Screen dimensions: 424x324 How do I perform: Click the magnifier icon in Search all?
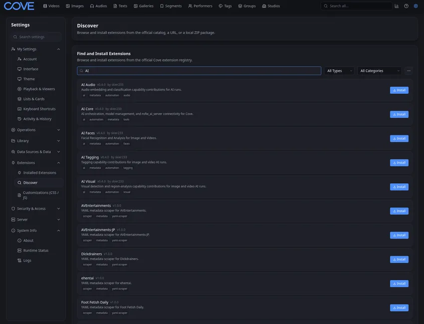(x=326, y=6)
